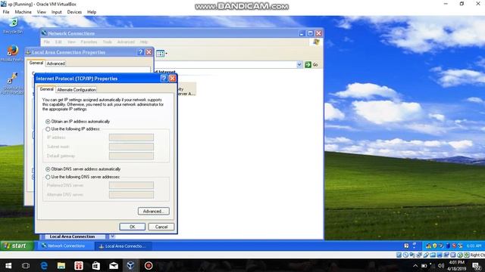Click the XP tray clock showing 6:01 AM
The image size is (485, 272).
(474, 246)
